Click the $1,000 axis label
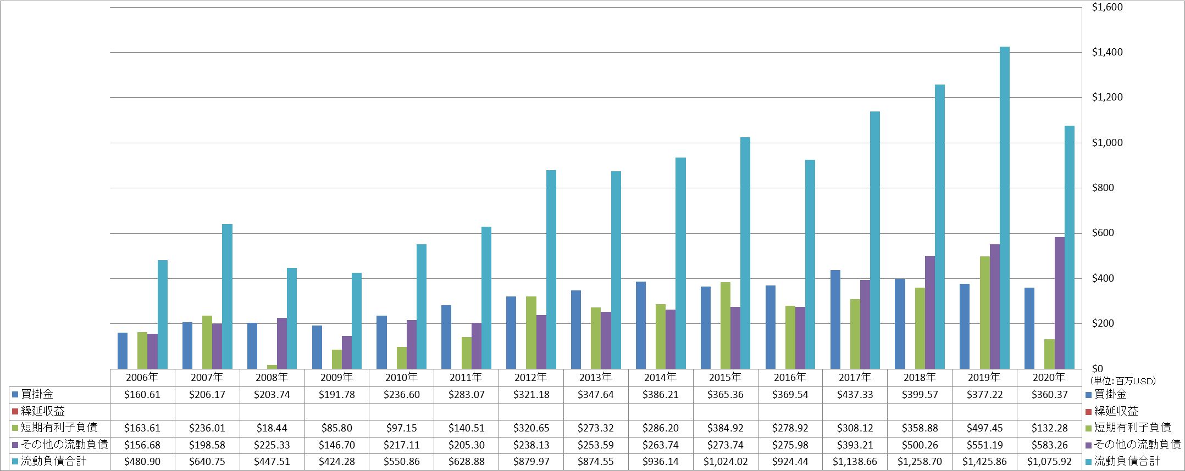 [x=1107, y=143]
